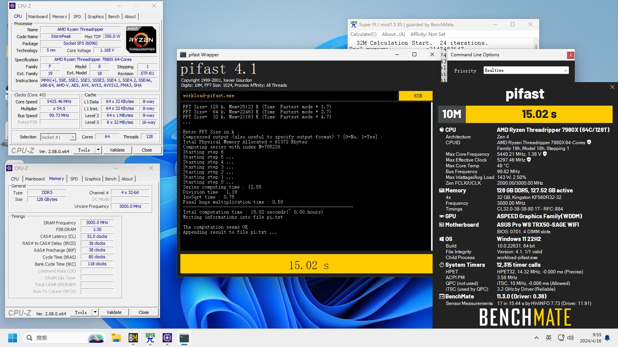
Task: Close the Command Line Options dialog
Action: [x=570, y=55]
